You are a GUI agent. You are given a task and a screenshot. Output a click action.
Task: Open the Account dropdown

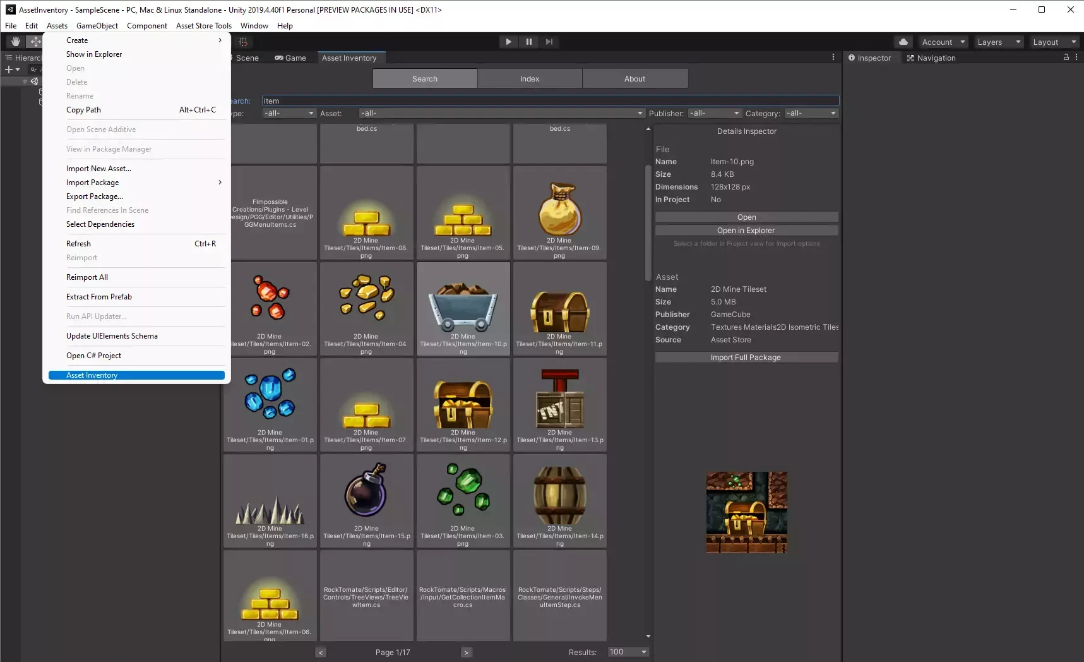[x=943, y=42]
